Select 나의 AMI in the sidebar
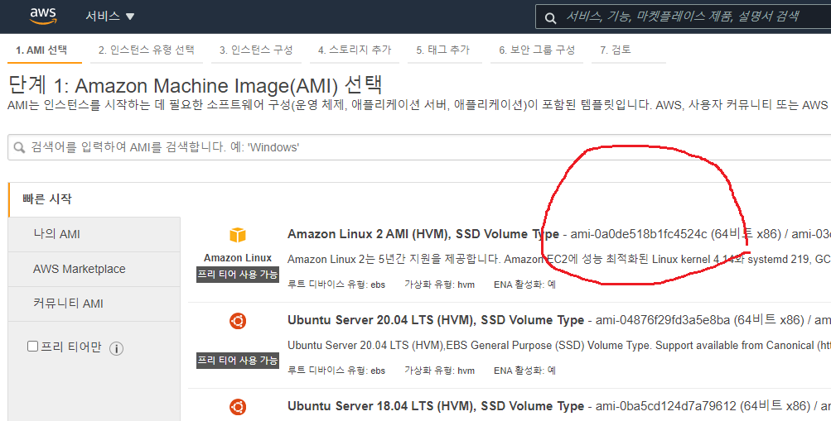Image resolution: width=831 pixels, height=421 pixels. [57, 234]
